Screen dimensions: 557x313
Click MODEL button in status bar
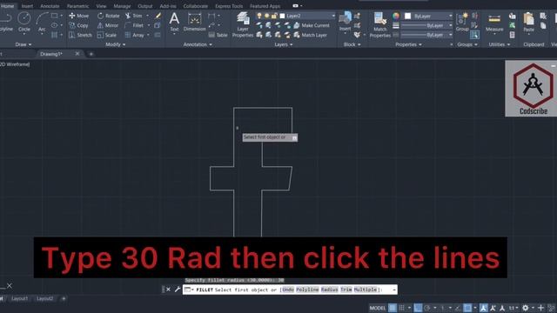tap(377, 308)
